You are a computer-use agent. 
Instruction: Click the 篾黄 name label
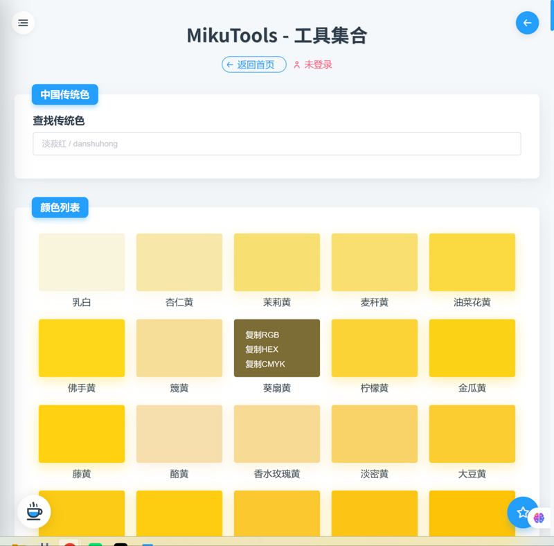point(179,388)
